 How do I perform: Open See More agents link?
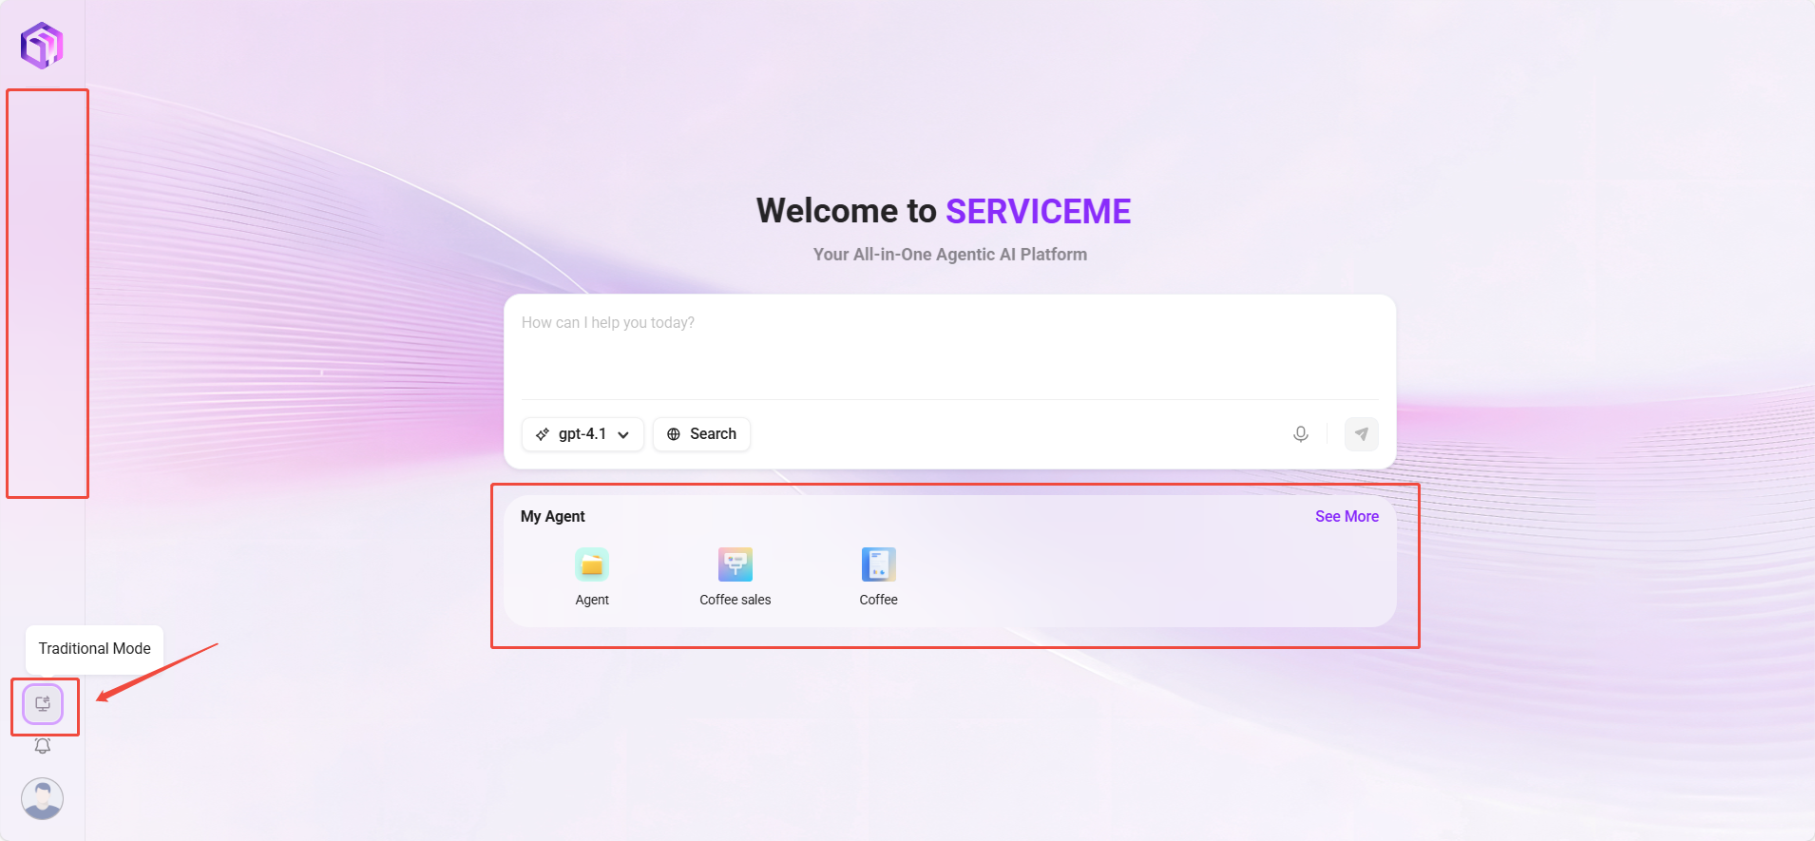pyautogui.click(x=1346, y=516)
